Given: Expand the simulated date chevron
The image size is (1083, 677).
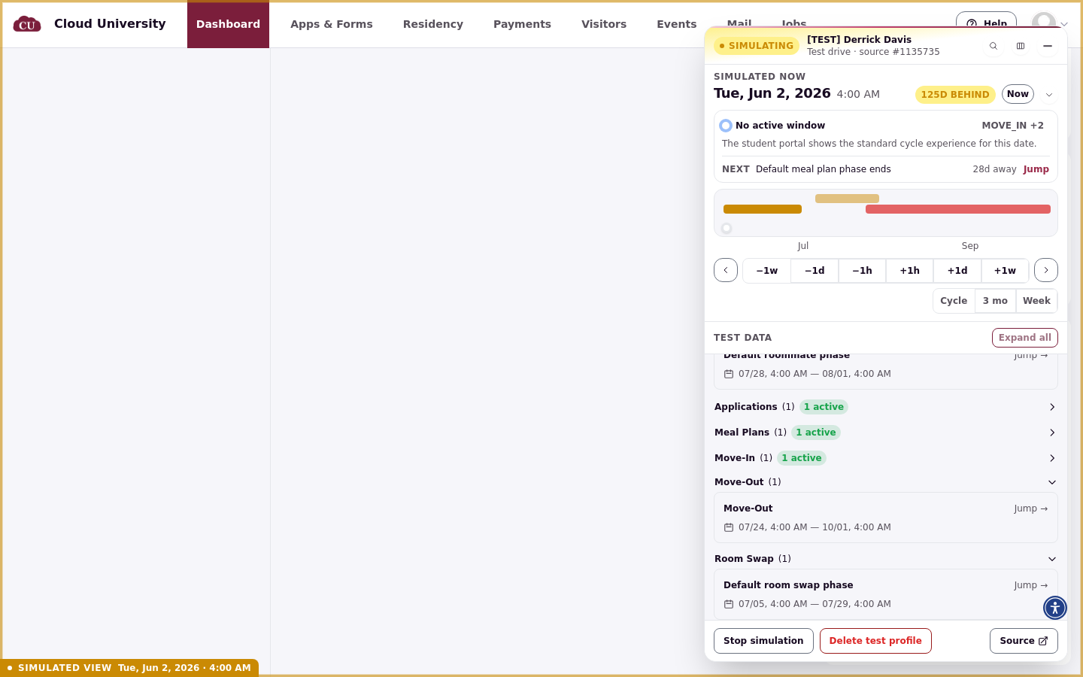Looking at the screenshot, I should (x=1049, y=95).
